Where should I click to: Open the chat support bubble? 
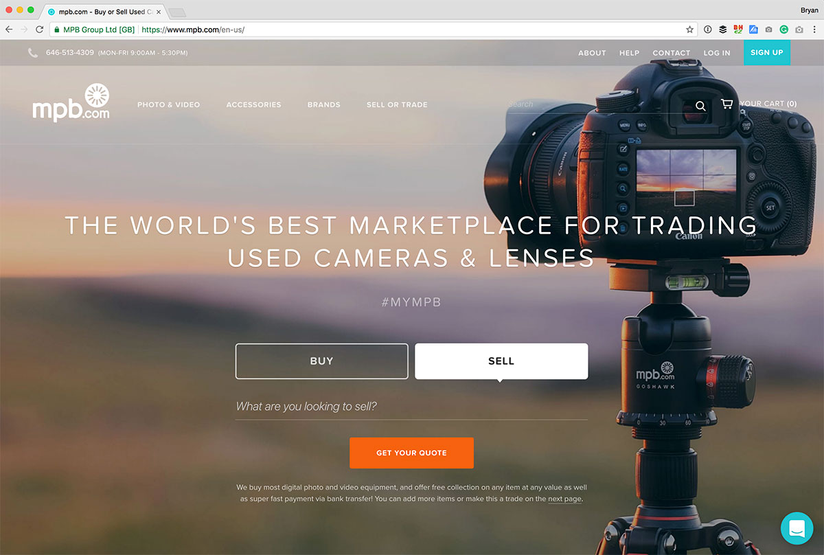797,528
